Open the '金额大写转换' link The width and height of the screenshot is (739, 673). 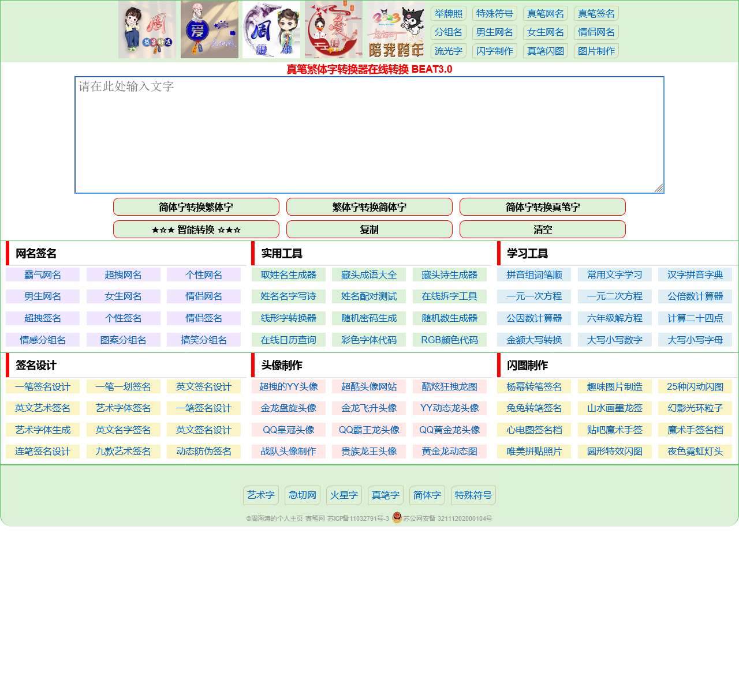tap(534, 340)
